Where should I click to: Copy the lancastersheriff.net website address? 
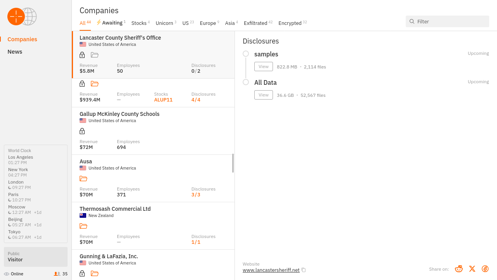point(304,270)
